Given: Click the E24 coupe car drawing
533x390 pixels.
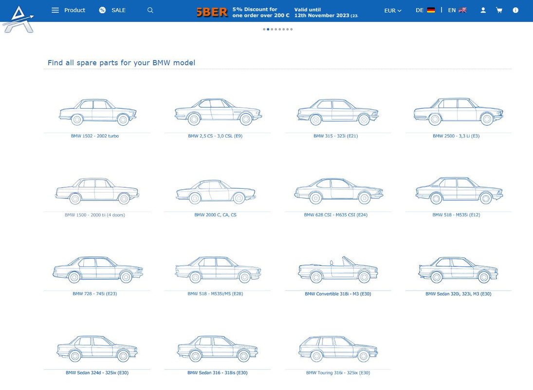Looking at the screenshot, I should pos(339,191).
